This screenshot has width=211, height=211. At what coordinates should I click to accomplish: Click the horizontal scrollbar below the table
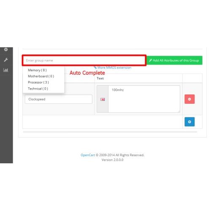click(110, 132)
